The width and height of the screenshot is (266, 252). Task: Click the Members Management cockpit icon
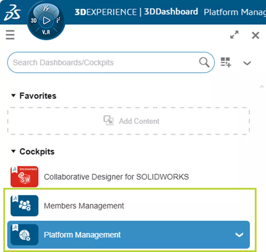[24, 206]
